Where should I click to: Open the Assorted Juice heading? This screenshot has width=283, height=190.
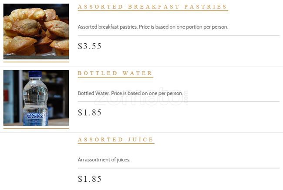(x=115, y=140)
